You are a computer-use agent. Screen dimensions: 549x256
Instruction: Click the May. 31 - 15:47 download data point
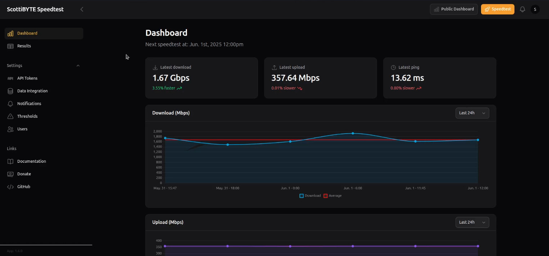[165, 138]
